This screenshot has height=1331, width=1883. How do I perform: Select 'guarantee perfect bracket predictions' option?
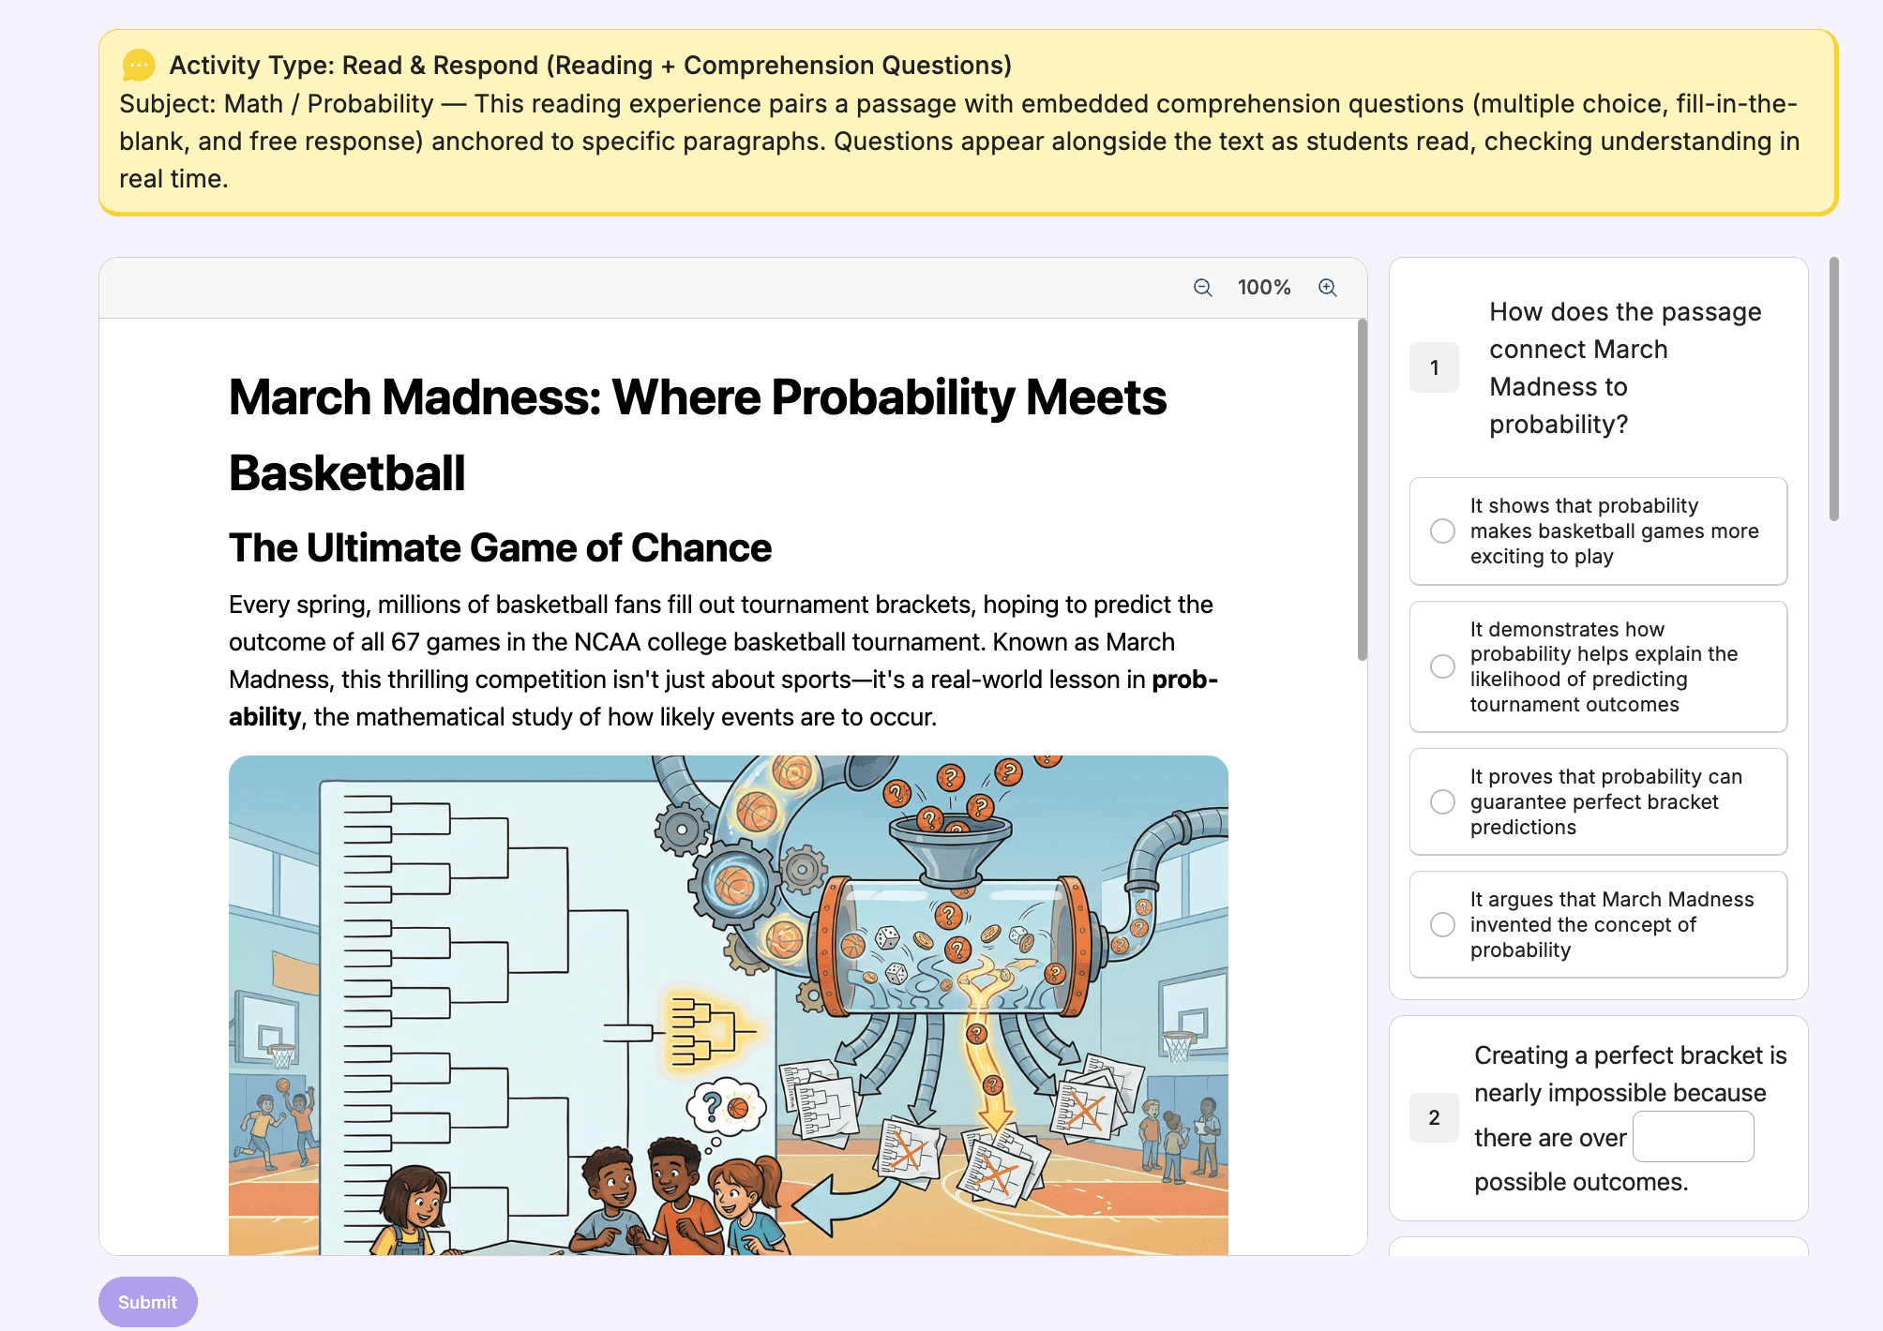pyautogui.click(x=1442, y=802)
